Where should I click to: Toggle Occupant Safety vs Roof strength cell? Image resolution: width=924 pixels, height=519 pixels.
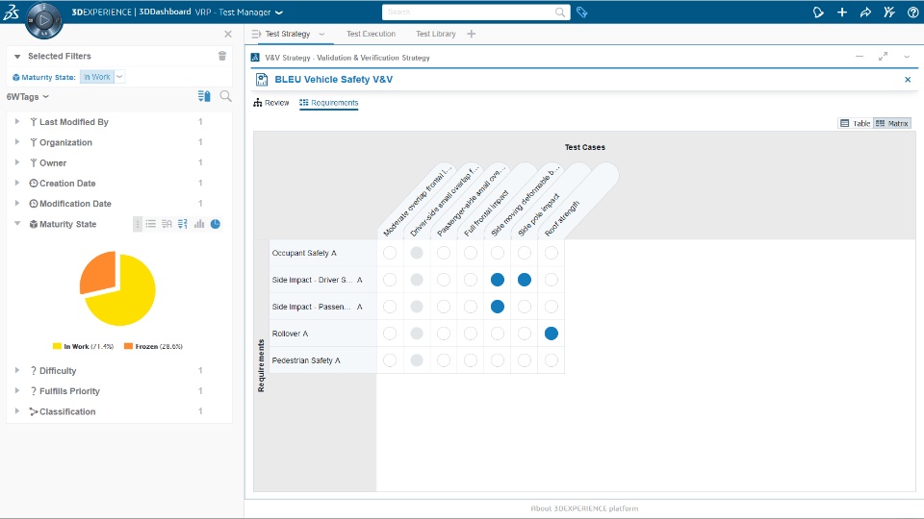point(551,253)
